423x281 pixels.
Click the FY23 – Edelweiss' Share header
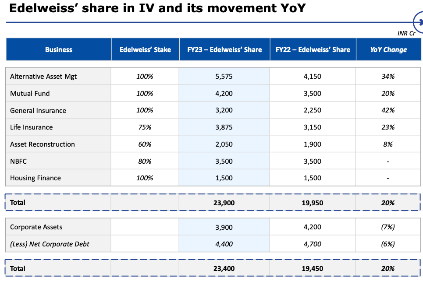coord(224,49)
